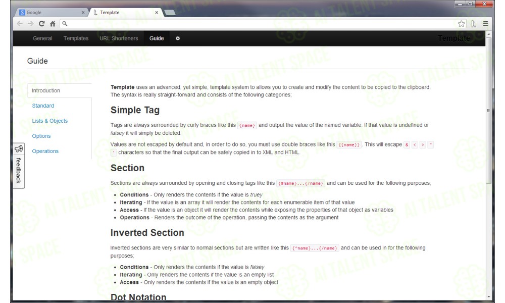This screenshot has height=303, width=505.
Task: Go to the Standard guide section
Action: coord(43,106)
